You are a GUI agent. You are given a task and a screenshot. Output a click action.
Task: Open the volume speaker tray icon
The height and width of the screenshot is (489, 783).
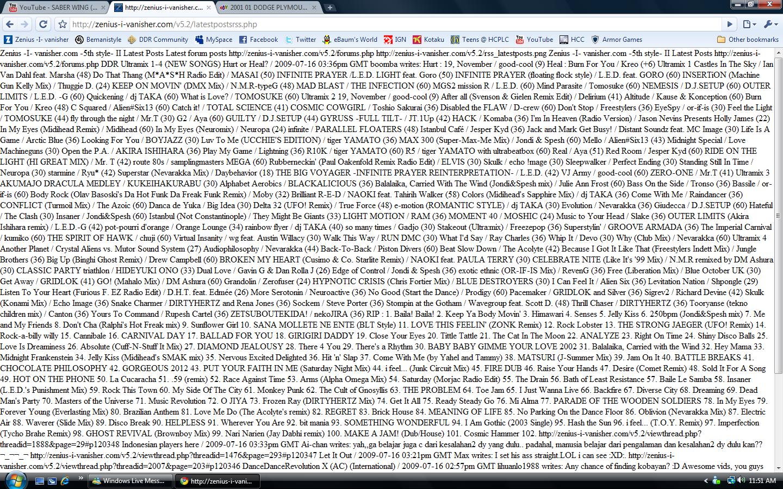pos(742,480)
